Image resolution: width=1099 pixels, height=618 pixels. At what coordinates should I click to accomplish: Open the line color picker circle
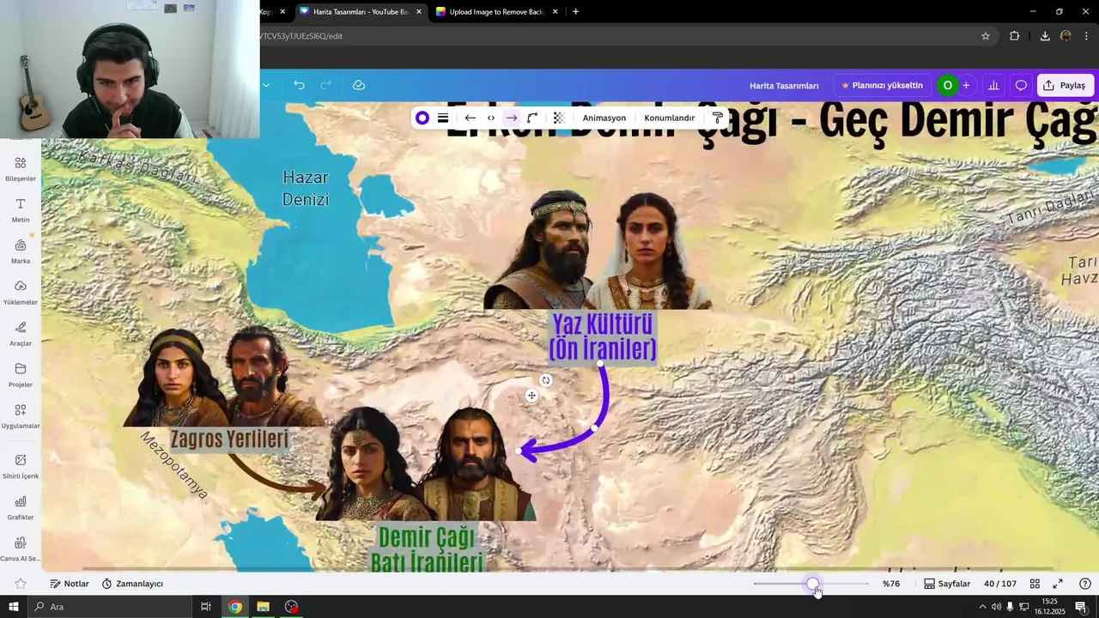(x=422, y=118)
